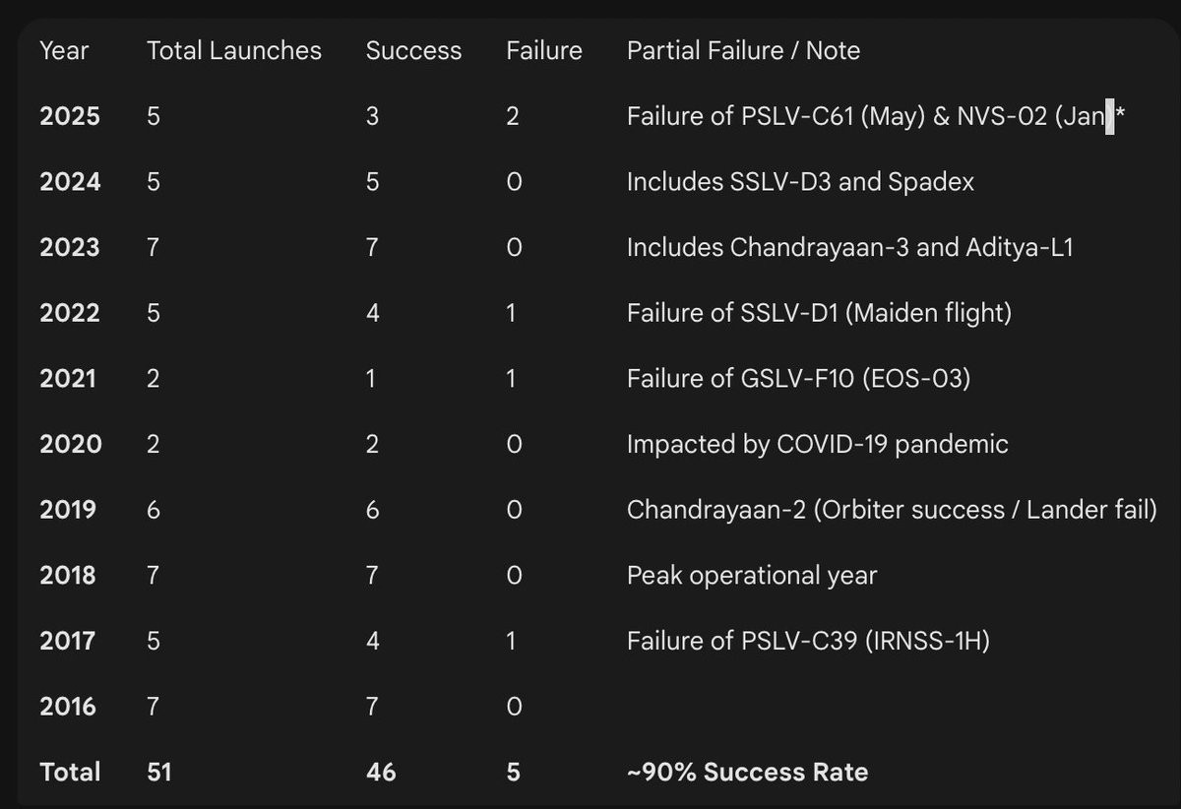Select the 2016 year cell
The image size is (1181, 809).
click(x=68, y=706)
